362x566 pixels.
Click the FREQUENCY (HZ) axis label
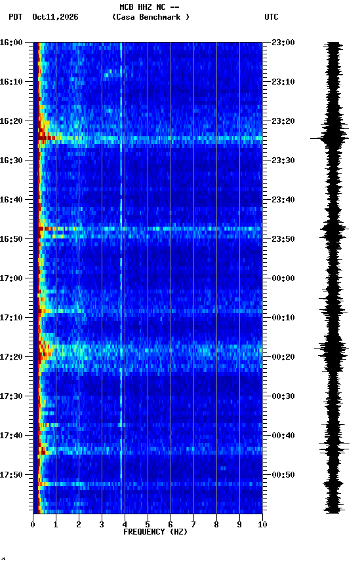click(155, 533)
